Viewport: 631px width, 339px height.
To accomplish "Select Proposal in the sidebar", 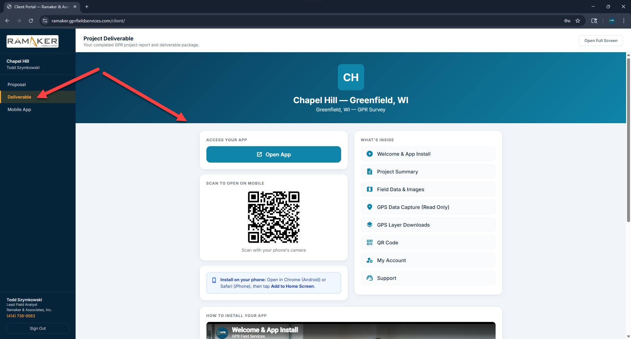I will pyautogui.click(x=16, y=84).
